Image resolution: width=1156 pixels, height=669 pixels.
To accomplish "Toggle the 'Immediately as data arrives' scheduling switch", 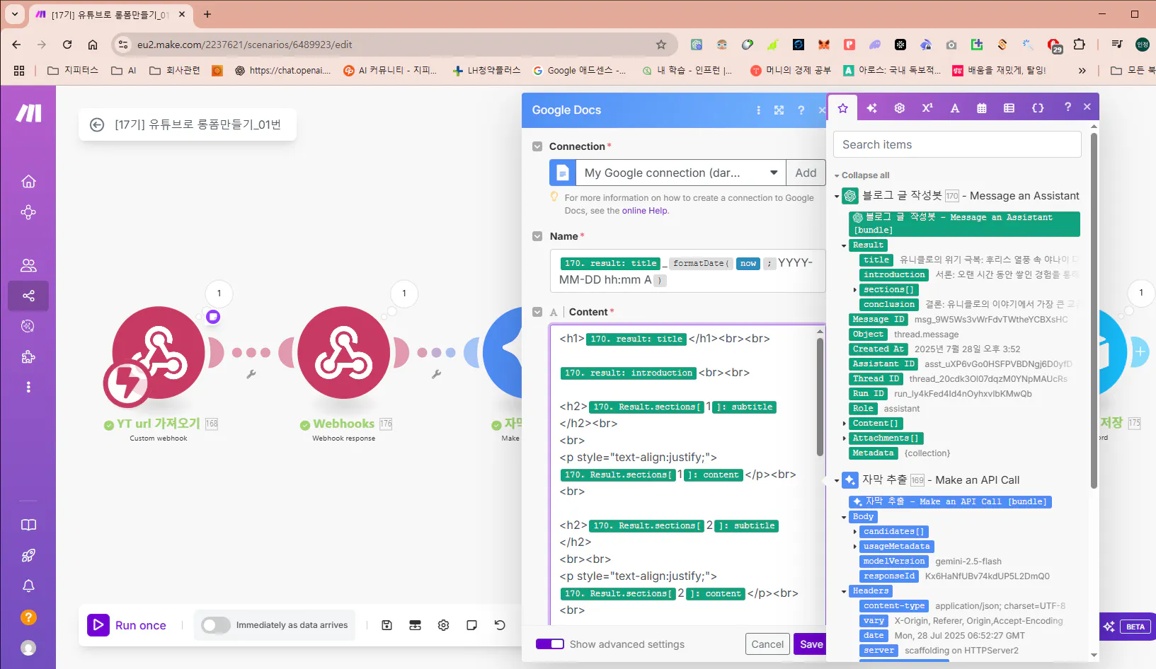I will point(215,625).
